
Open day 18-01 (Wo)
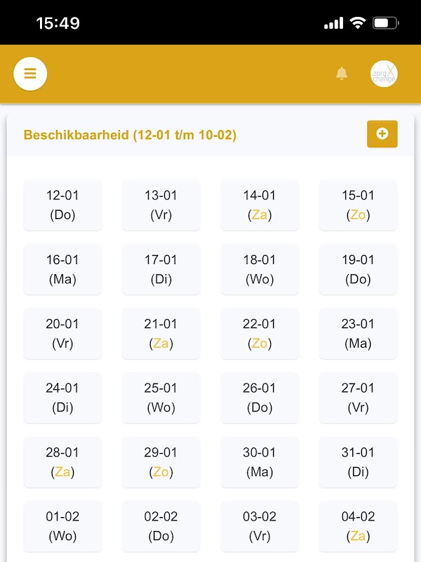coord(260,269)
